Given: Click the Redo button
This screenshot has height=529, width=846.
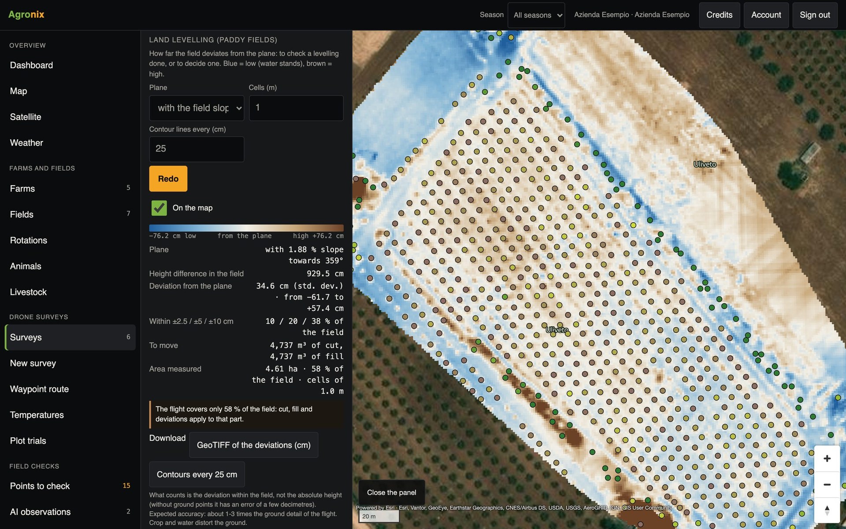Looking at the screenshot, I should point(168,179).
